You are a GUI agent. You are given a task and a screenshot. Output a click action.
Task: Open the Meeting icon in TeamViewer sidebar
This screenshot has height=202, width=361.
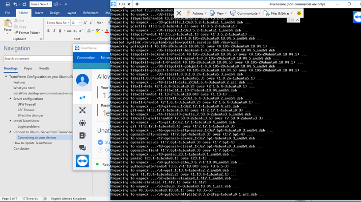click(x=83, y=123)
